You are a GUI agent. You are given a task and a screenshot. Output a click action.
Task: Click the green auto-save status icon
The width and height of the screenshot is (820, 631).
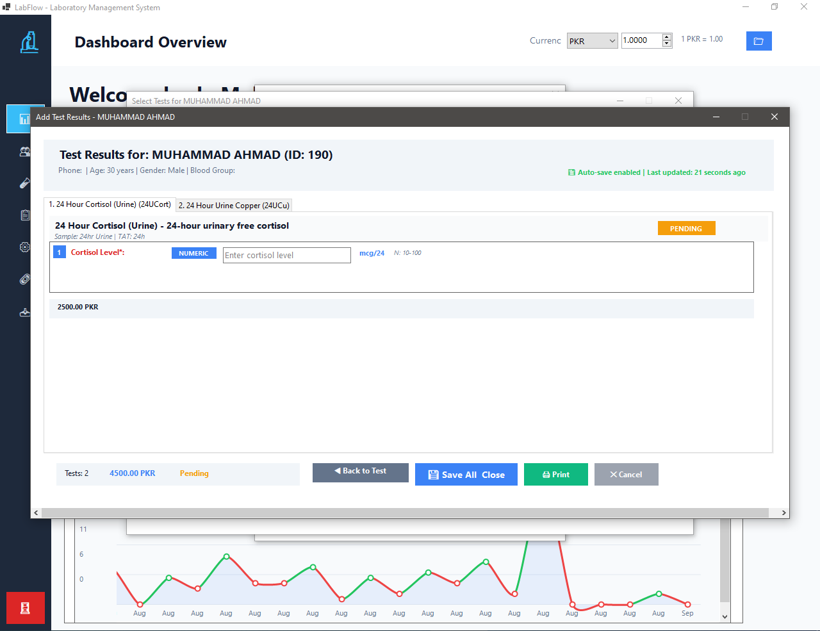click(571, 172)
